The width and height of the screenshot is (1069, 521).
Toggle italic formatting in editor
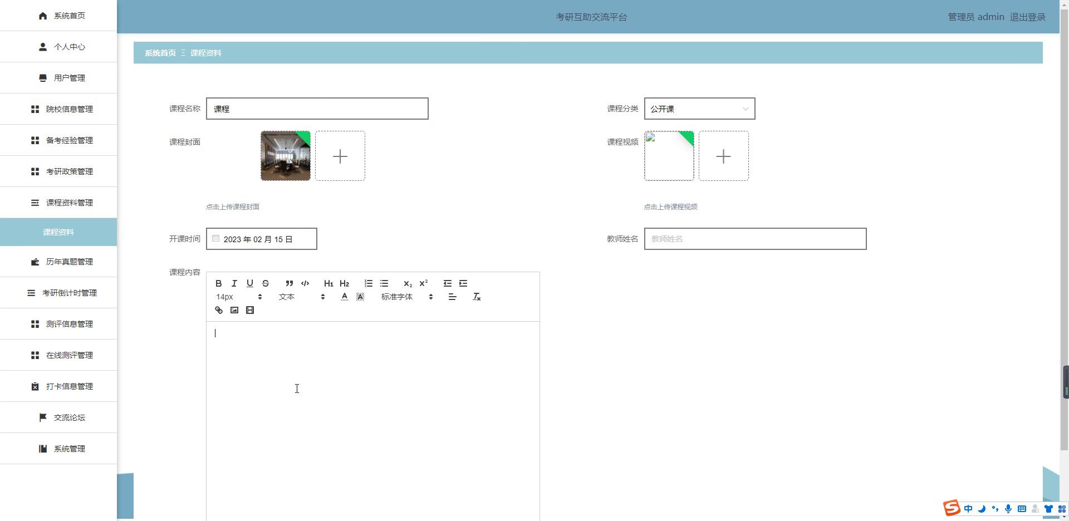[x=234, y=283]
